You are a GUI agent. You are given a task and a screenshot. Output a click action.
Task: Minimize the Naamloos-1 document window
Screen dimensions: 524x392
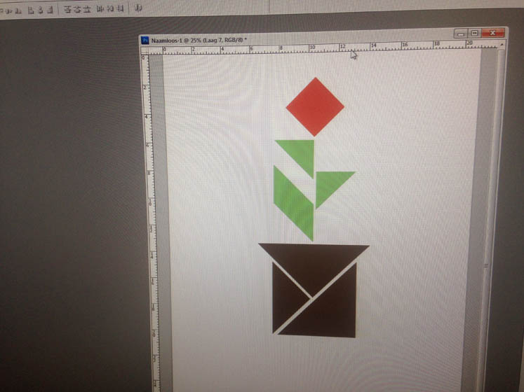[x=461, y=34]
